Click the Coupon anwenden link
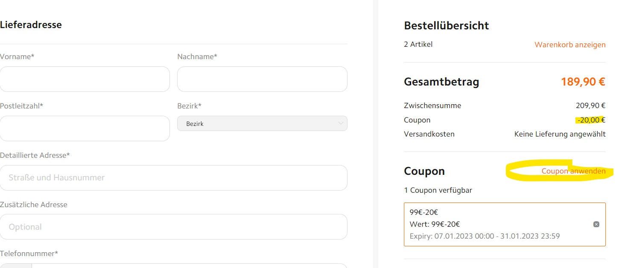The height and width of the screenshot is (268, 622). 573,171
